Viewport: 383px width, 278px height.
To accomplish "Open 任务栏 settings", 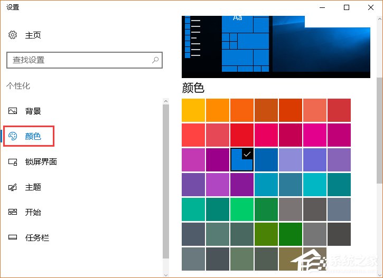I will tap(29, 237).
